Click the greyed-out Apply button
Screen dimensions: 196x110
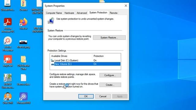(x=120, y=96)
